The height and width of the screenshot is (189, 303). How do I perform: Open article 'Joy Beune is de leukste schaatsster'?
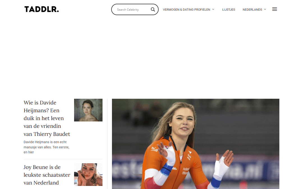coord(47,175)
